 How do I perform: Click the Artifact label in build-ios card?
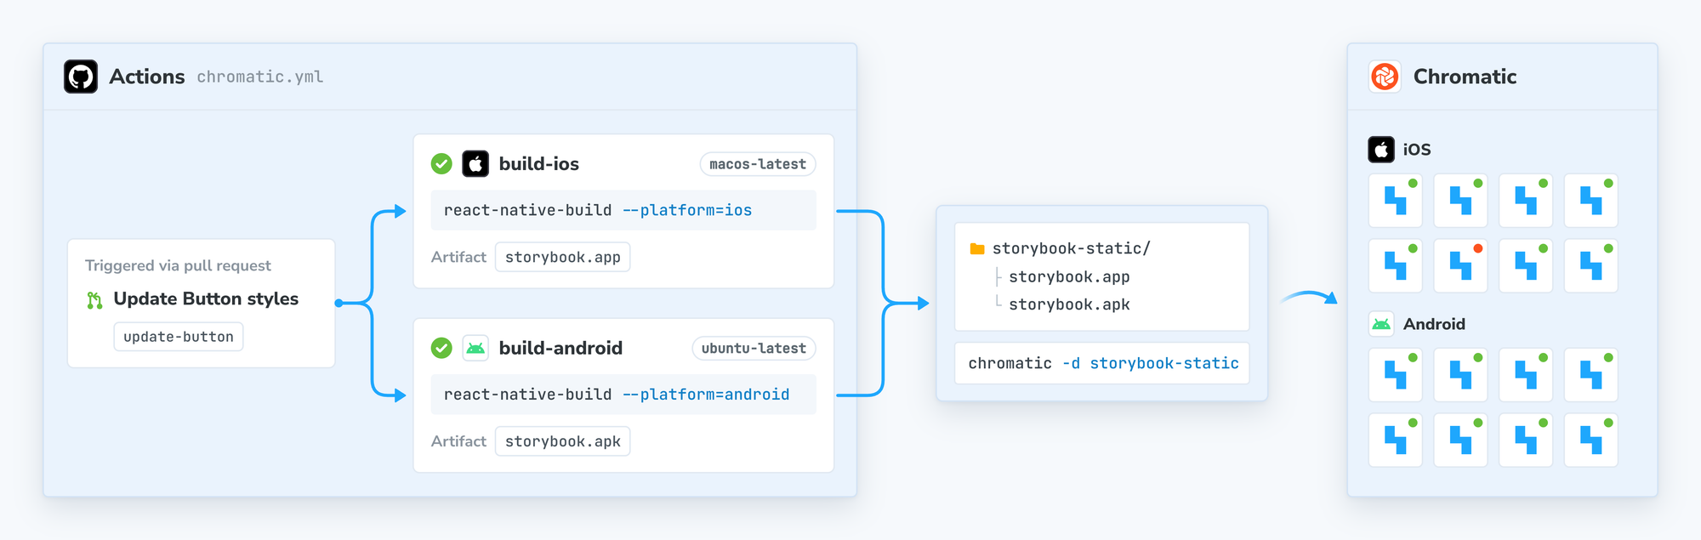458,257
